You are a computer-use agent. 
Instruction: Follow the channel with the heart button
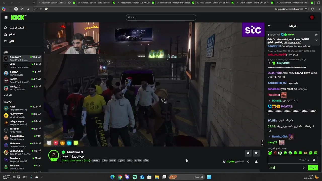click(x=256, y=153)
